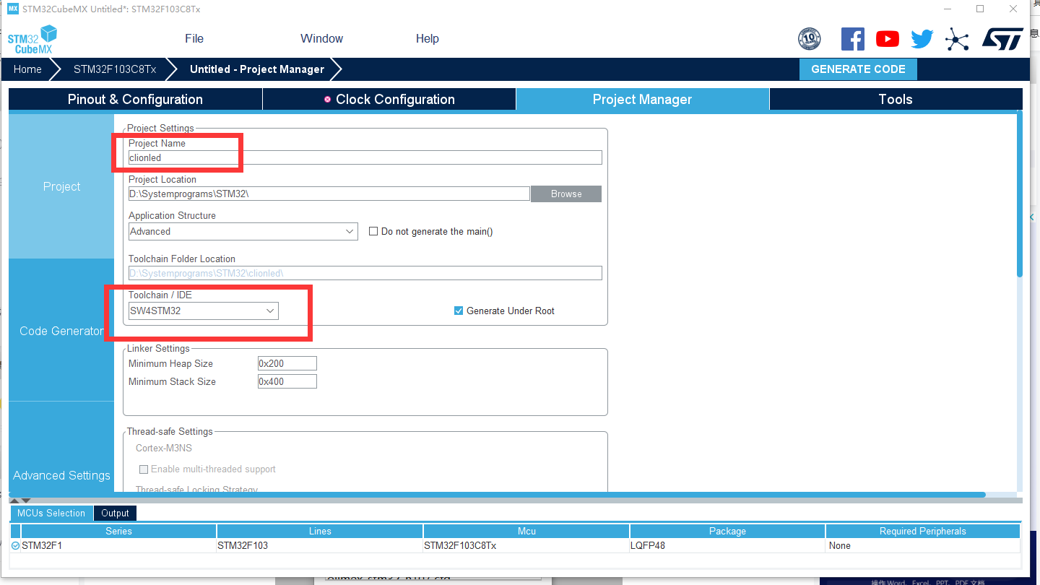
Task: Open the ST community network icon
Action: point(957,39)
